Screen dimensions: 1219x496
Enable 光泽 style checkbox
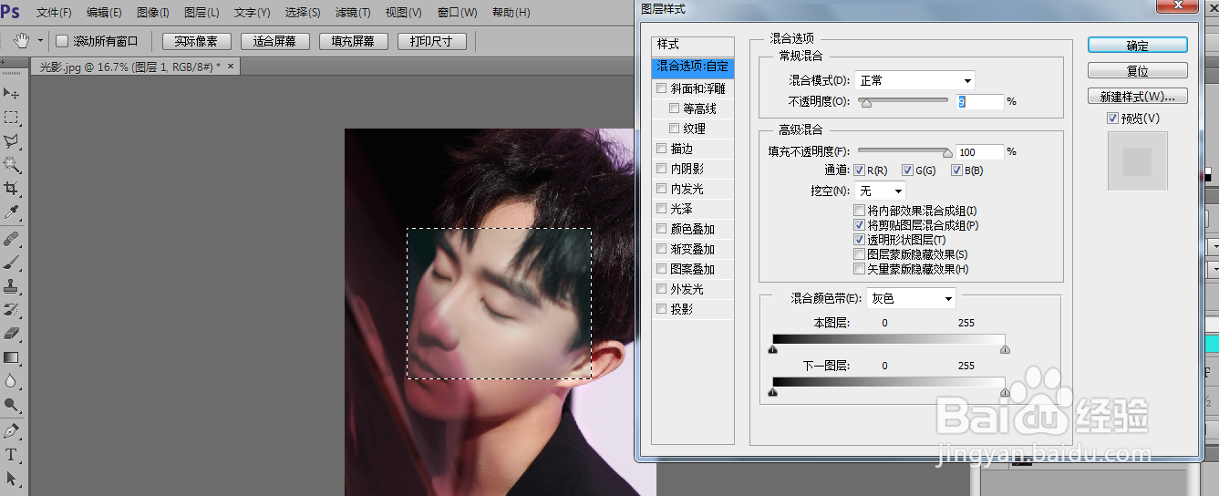[x=661, y=209]
